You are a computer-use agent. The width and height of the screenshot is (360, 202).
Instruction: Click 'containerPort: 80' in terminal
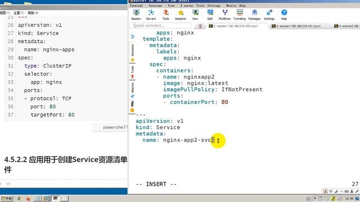199,102
